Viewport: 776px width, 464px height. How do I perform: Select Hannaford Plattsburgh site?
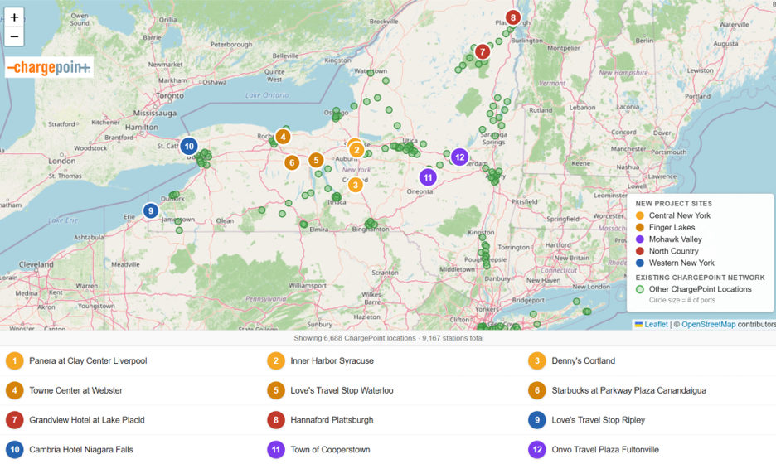click(332, 420)
